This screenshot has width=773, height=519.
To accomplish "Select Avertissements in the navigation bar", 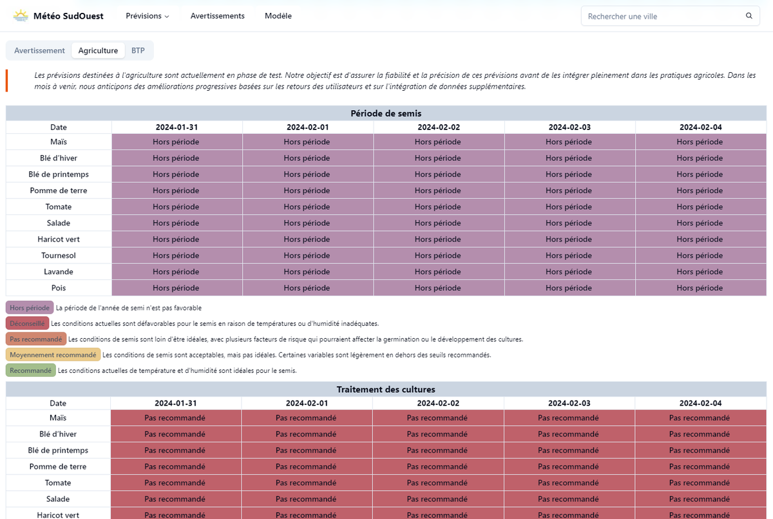I will (x=217, y=15).
